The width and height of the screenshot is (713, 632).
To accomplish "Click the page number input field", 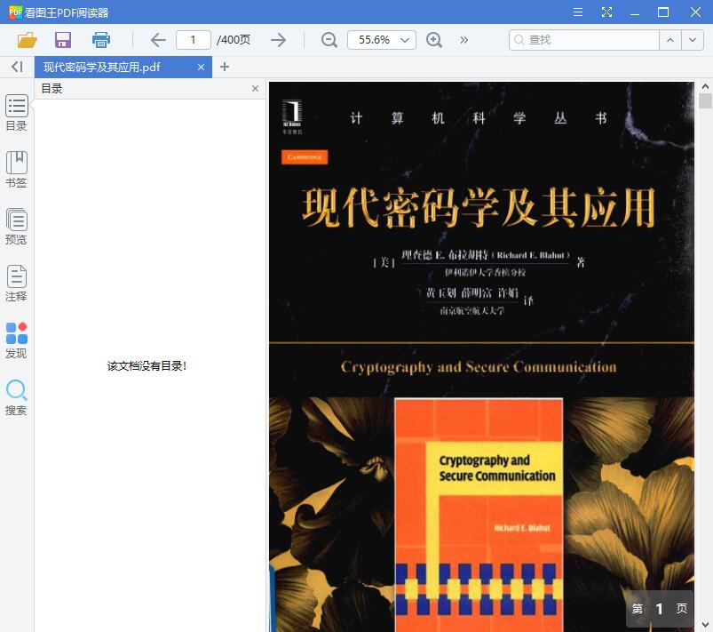I will 194,40.
